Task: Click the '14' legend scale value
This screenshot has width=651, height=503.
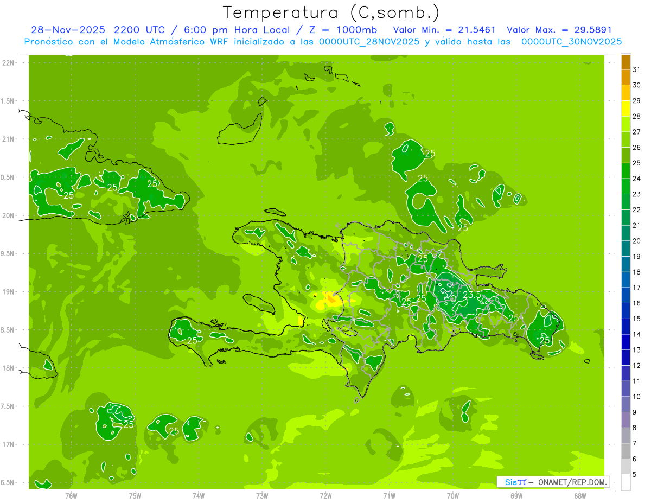Action: click(636, 334)
